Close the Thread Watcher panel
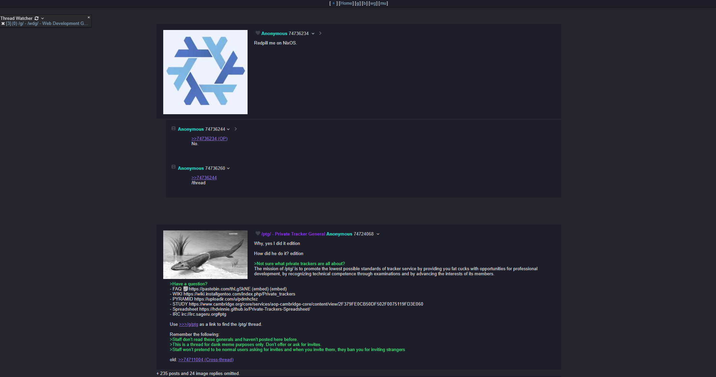This screenshot has height=377, width=716. point(89,18)
